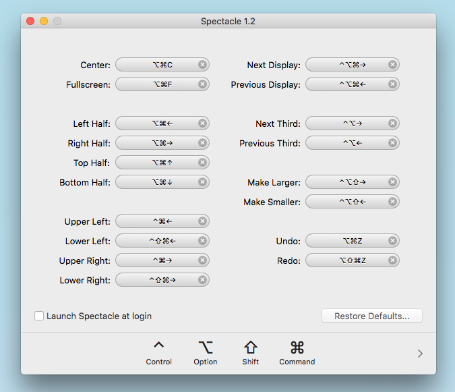Clear the Previous Display shortcut with its x icon

pyautogui.click(x=392, y=84)
